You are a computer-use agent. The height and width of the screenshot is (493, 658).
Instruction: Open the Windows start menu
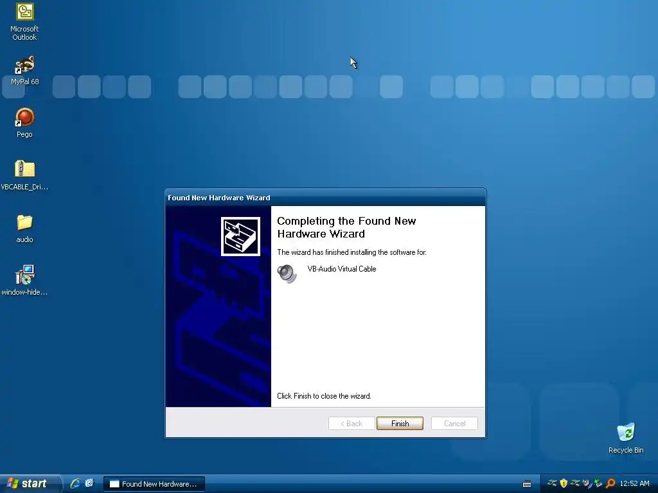click(30, 483)
